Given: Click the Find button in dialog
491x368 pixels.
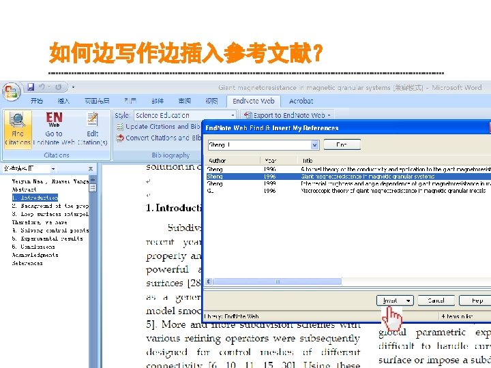Looking at the screenshot, I should tap(342, 145).
